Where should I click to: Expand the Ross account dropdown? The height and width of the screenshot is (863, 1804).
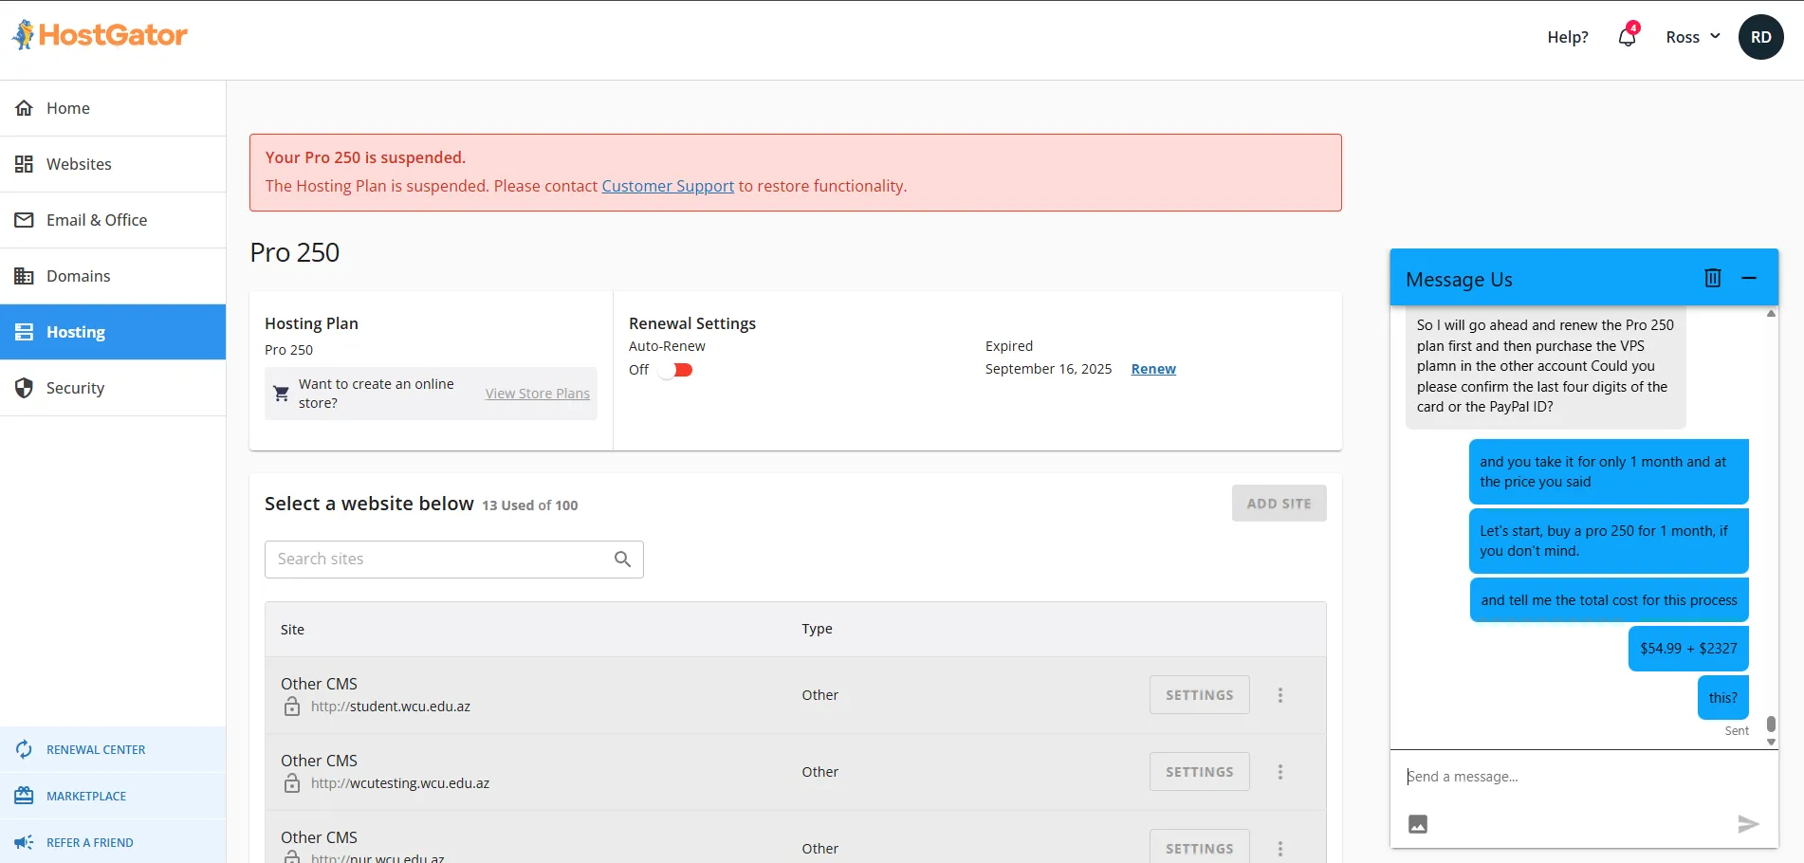(1692, 37)
